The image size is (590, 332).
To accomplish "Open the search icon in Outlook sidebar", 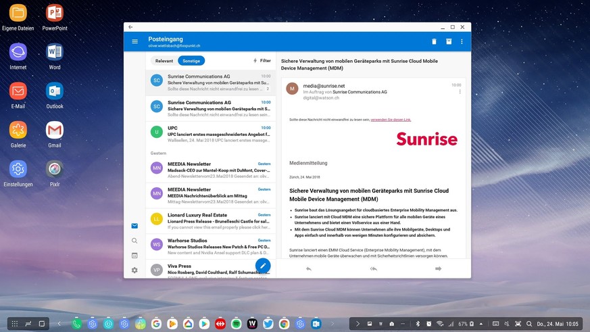I will point(134,241).
